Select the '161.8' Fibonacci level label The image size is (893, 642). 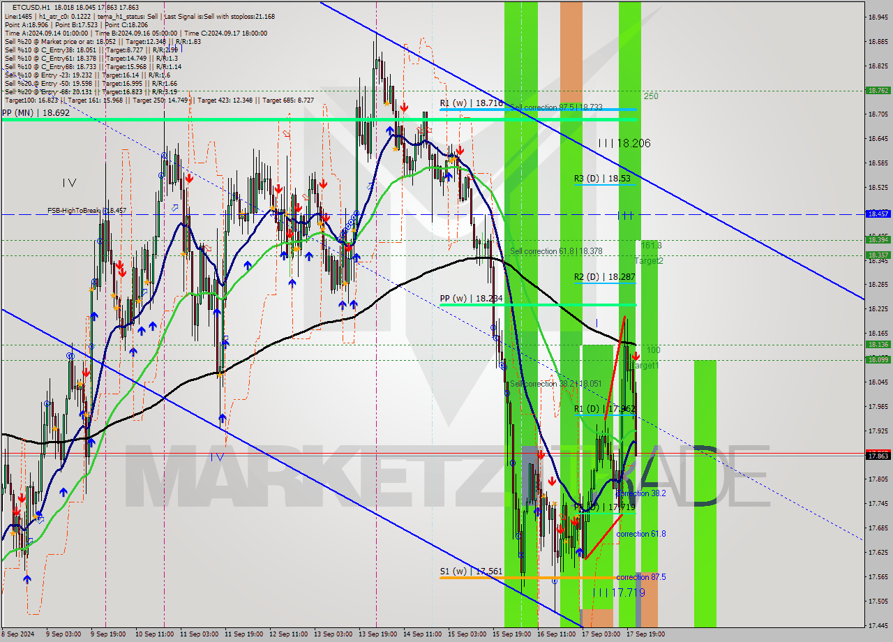(651, 246)
